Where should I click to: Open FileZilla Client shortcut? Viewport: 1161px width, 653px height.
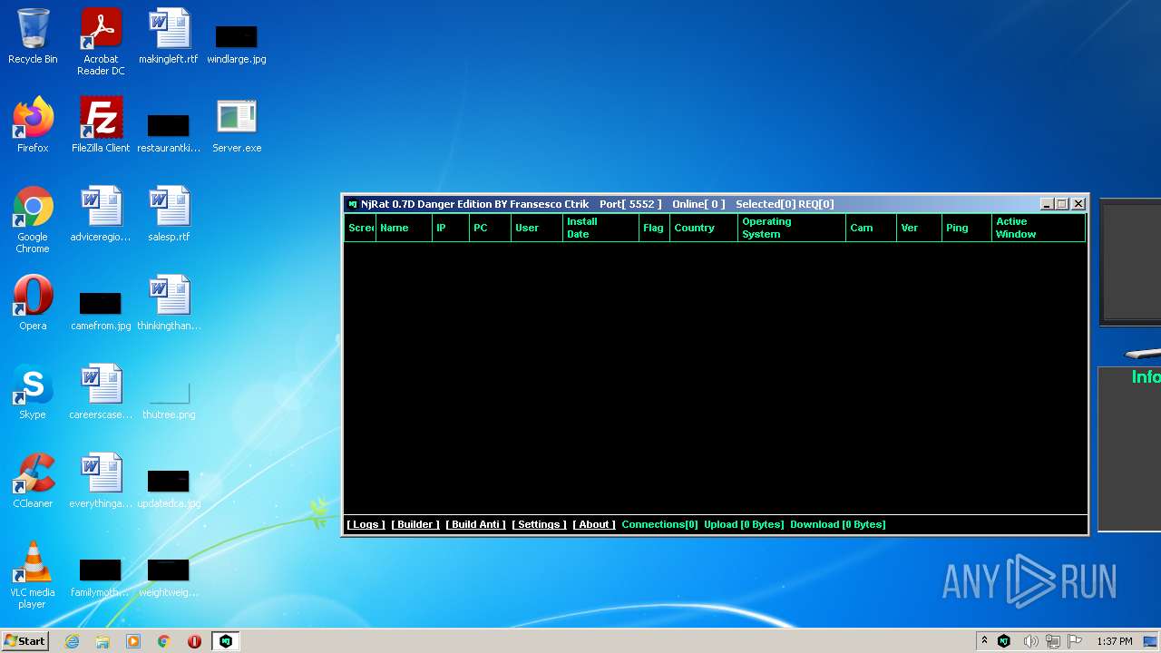[x=101, y=125]
